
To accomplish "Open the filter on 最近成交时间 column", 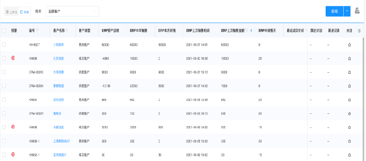I will (306, 30).
